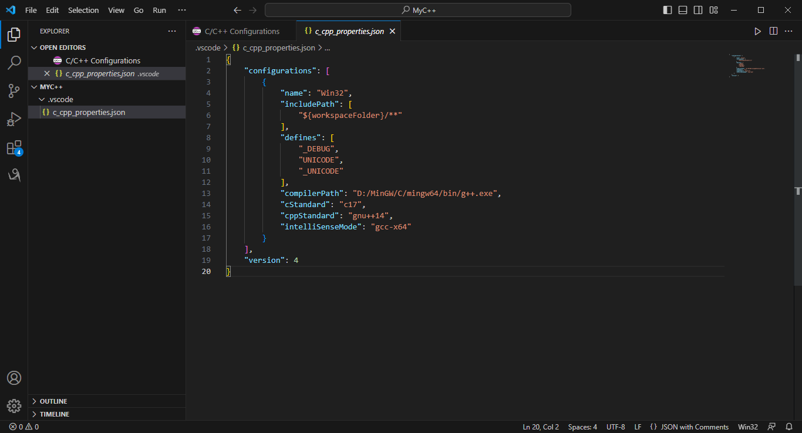Screen dimensions: 802x433
Task: Toggle the secondary side bar layout button
Action: pos(698,10)
